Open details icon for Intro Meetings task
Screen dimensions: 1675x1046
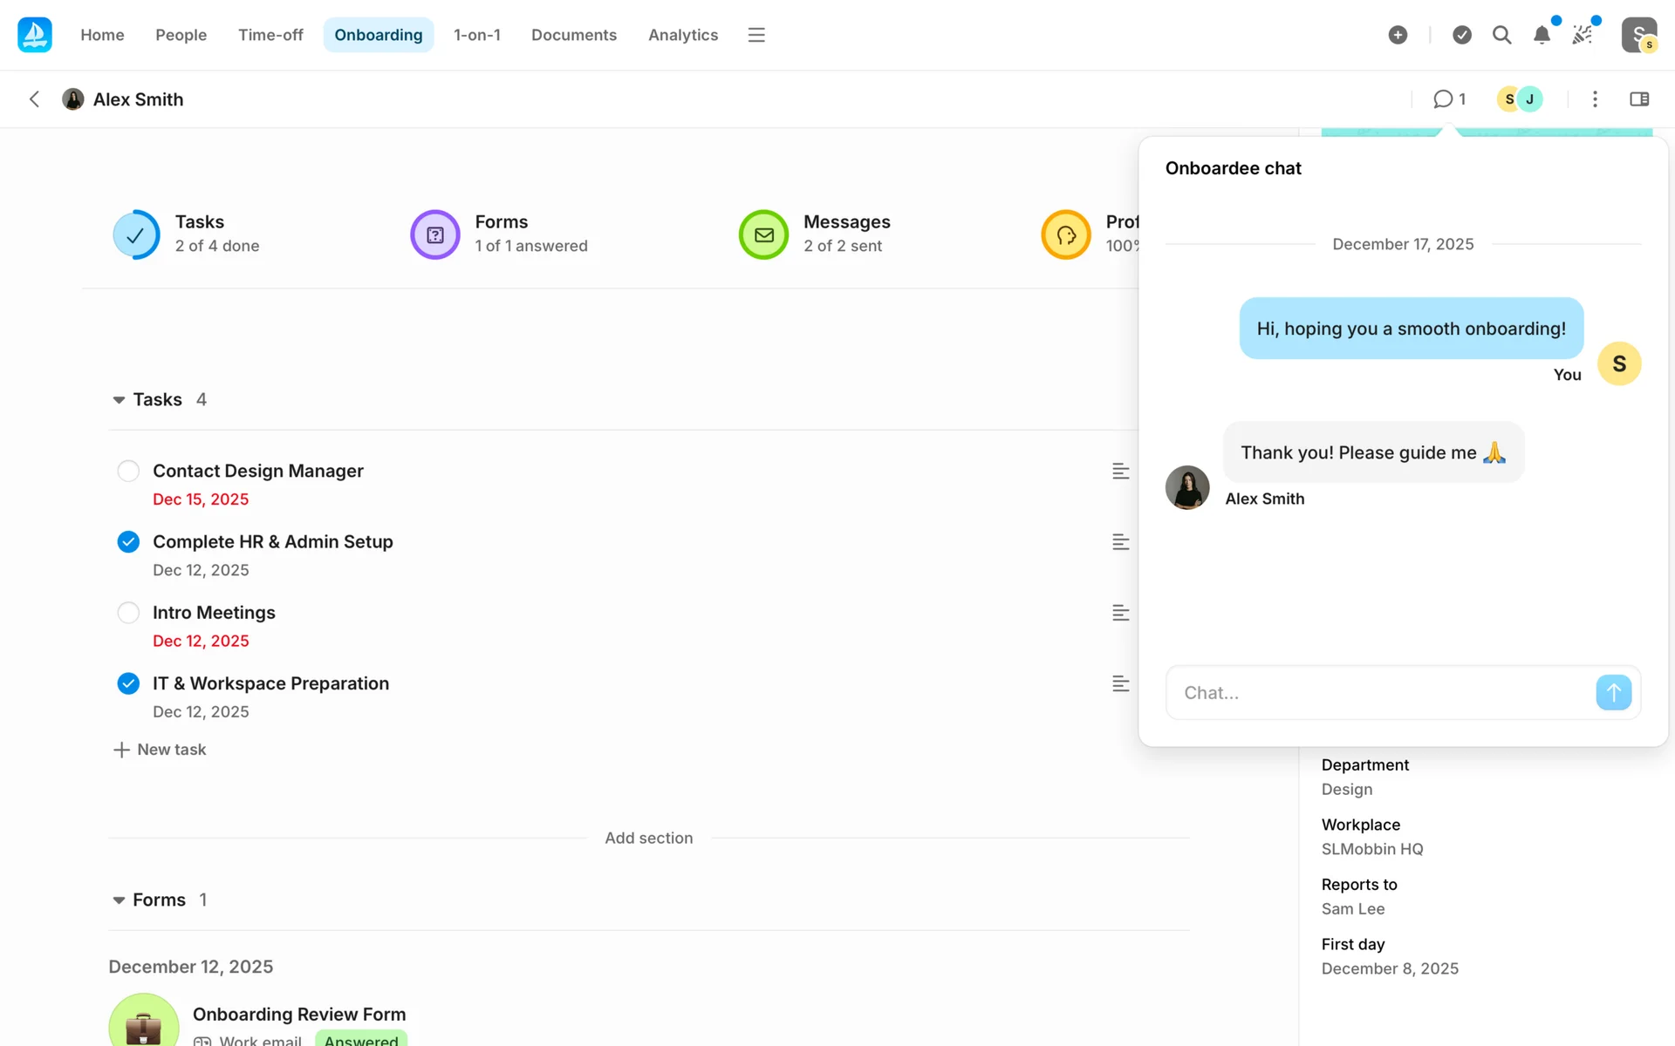pyautogui.click(x=1120, y=613)
